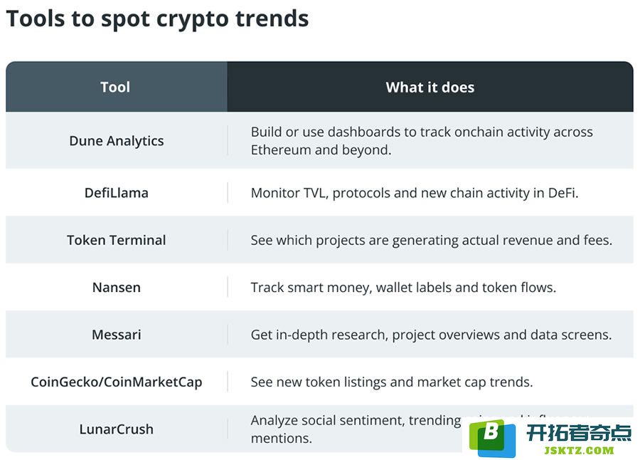Screen dimensions: 640x460
Task: Click the Tools to spot crypto trends title
Action: pyautogui.click(x=158, y=19)
